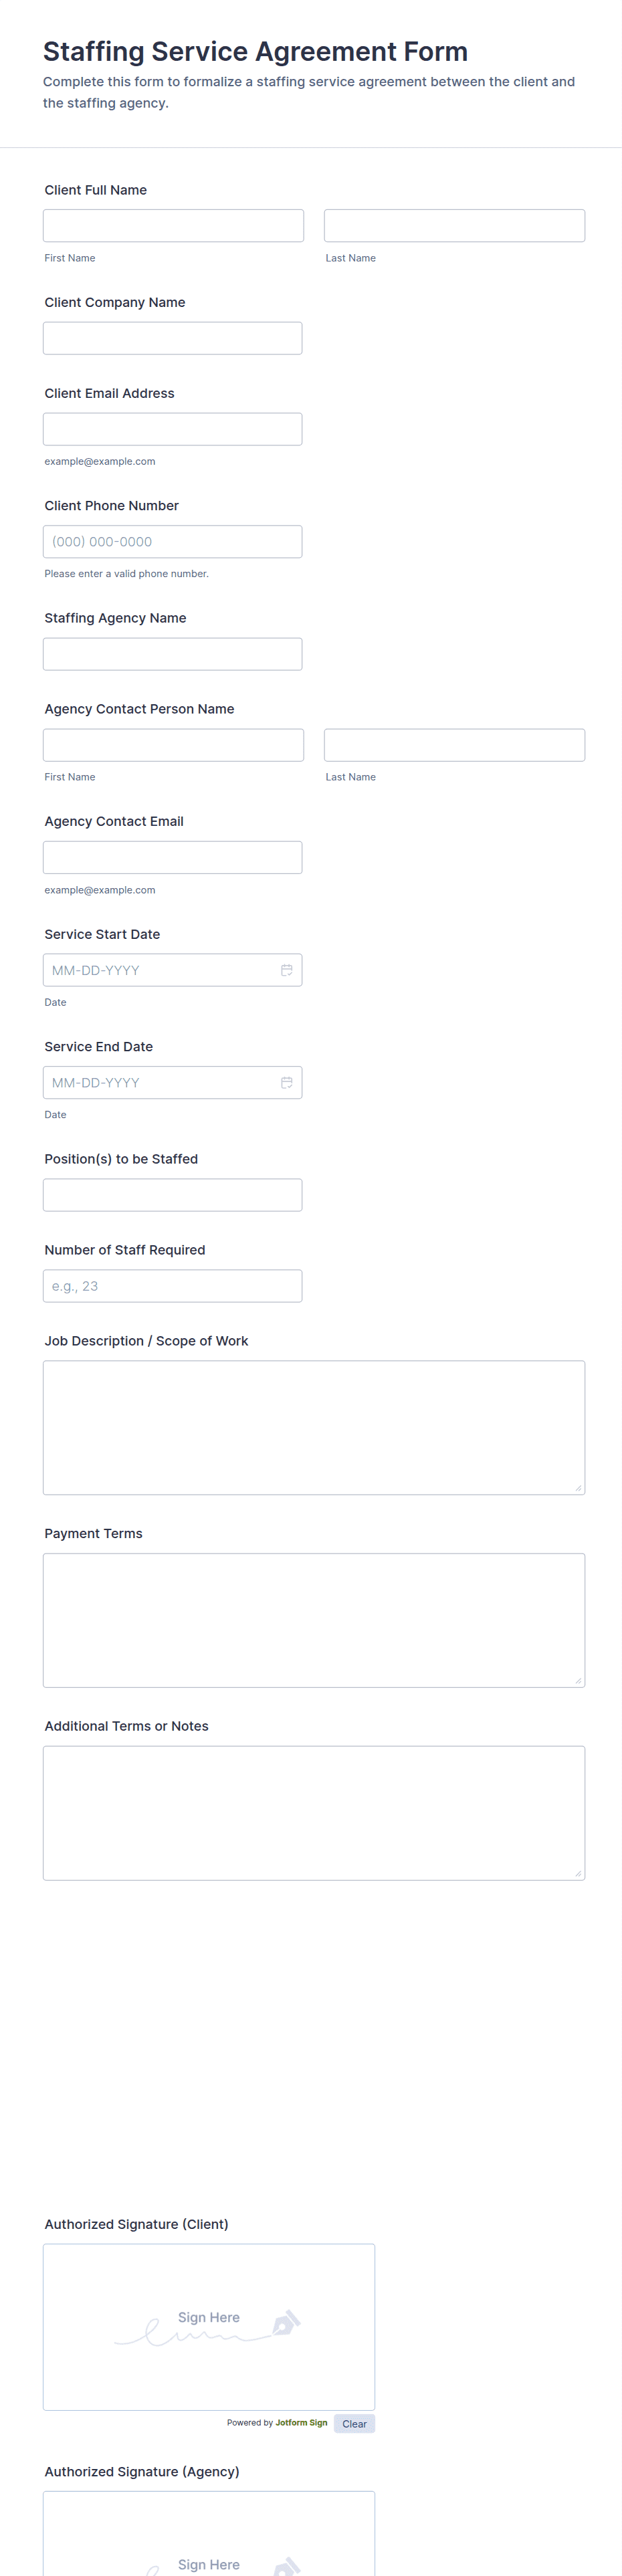Image resolution: width=622 pixels, height=2576 pixels.
Task: Open the Service End Date calendar icon
Action: tap(286, 1082)
